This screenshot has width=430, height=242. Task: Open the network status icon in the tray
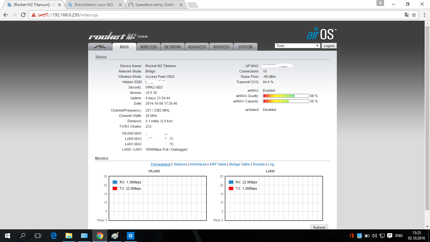[x=382, y=236]
